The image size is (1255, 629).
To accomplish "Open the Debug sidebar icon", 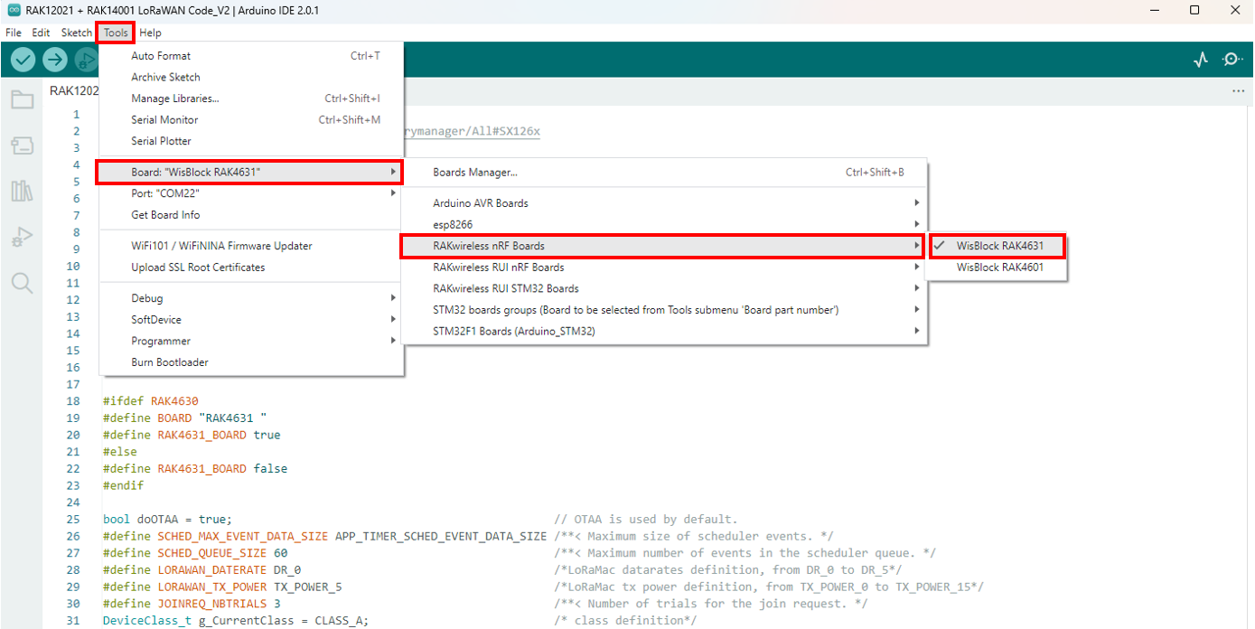I will (x=22, y=237).
